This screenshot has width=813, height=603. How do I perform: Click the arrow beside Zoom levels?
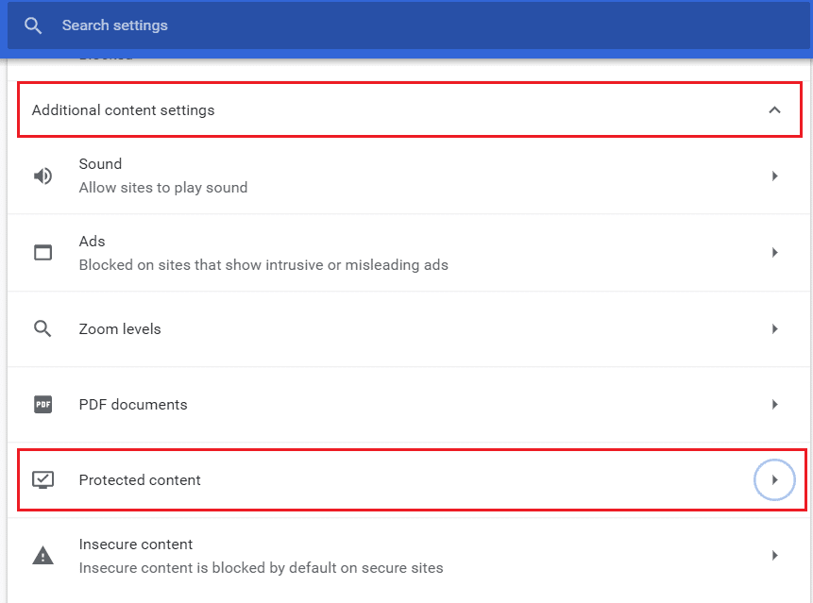click(774, 329)
